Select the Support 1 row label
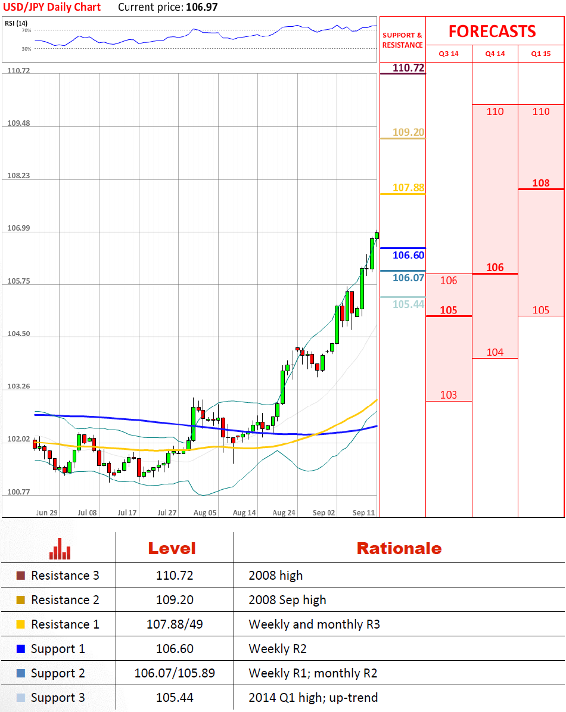 pos(58,649)
